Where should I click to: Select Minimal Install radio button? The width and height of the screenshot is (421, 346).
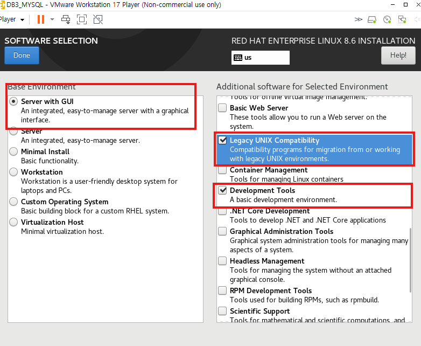click(13, 151)
